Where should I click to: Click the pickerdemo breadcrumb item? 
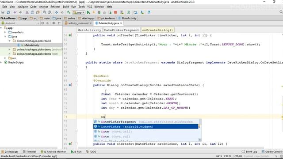click(106, 18)
